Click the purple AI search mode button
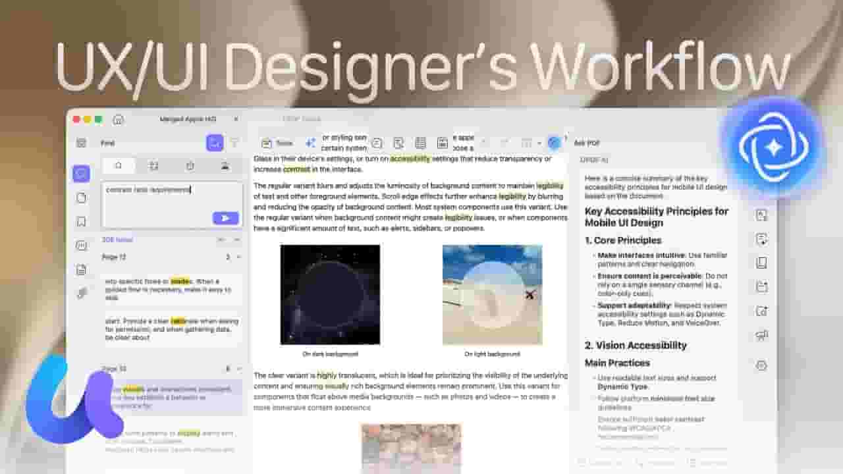The height and width of the screenshot is (474, 843). [215, 143]
